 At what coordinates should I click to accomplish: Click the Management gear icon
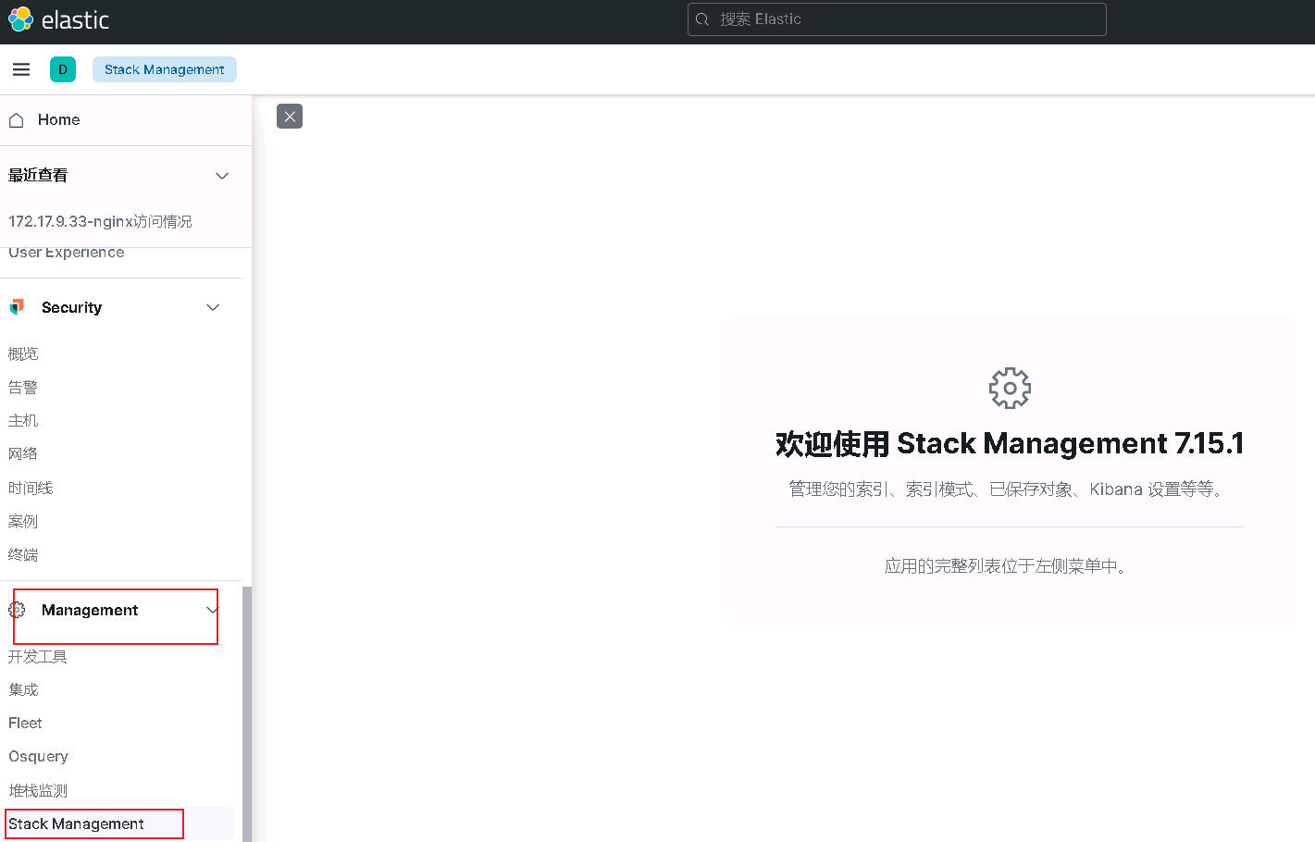17,610
